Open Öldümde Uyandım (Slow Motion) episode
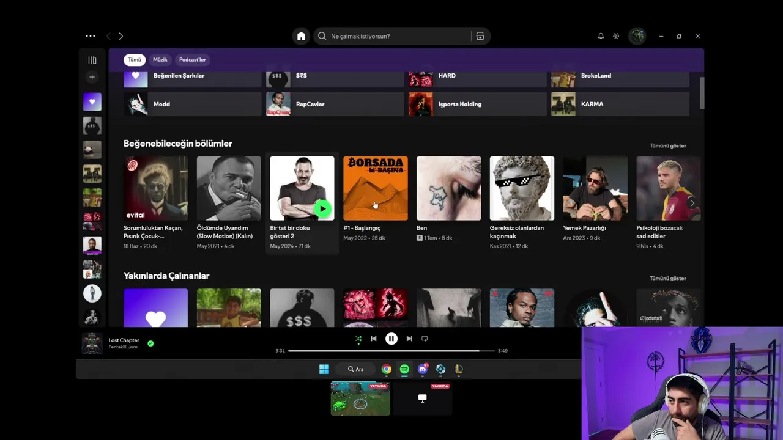Viewport: 783px width, 440px height. [x=229, y=203]
